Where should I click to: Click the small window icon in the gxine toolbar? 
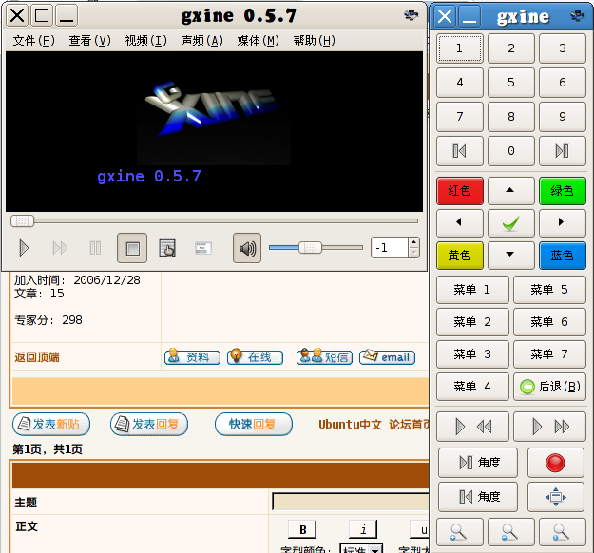pos(203,249)
